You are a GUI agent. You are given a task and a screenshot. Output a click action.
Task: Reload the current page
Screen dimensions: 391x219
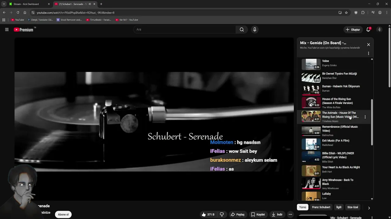(x=18, y=12)
